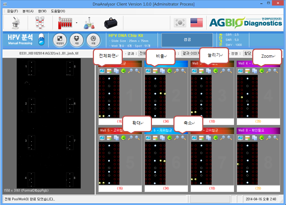Click Well 6 ratio view icon
Image resolution: width=286 pixels, height=205 pixels.
click(155, 138)
